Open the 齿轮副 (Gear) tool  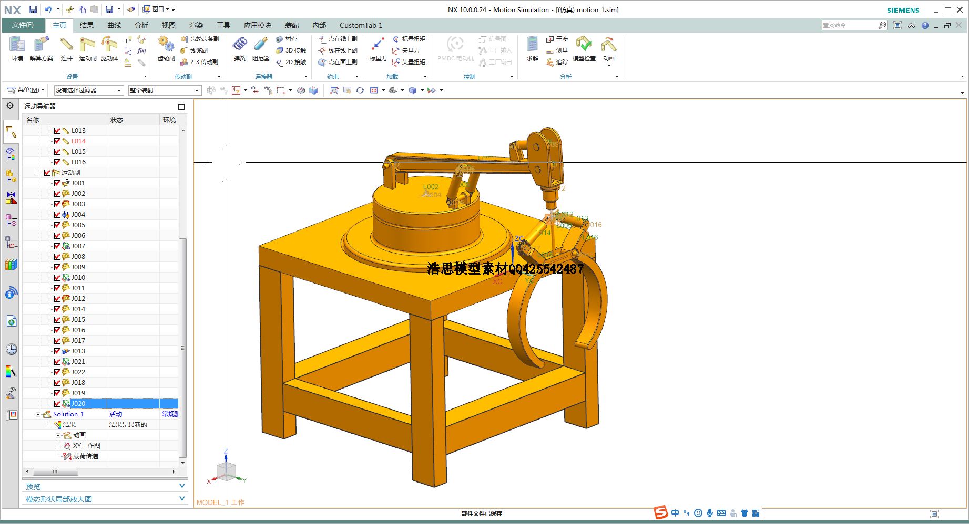pos(166,49)
